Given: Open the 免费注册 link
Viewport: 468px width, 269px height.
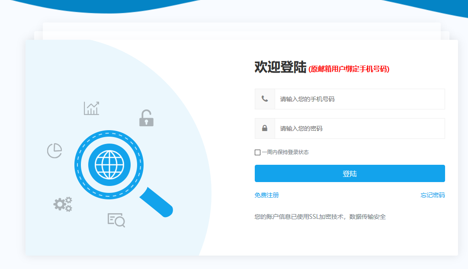Looking at the screenshot, I should (x=267, y=195).
